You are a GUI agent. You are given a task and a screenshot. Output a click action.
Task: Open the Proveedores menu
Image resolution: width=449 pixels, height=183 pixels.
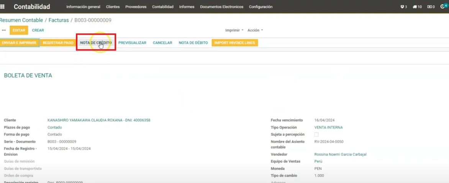coord(136,7)
